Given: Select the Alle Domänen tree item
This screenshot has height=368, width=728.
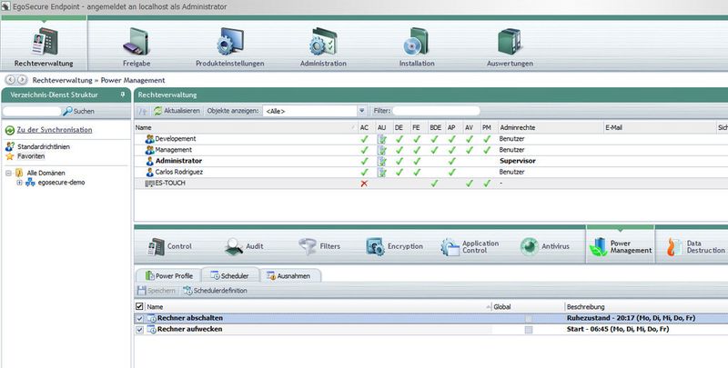Looking at the screenshot, I should 46,173.
